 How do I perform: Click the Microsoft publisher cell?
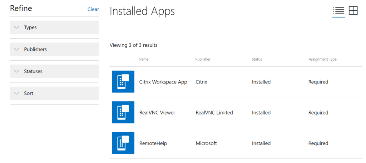click(206, 143)
